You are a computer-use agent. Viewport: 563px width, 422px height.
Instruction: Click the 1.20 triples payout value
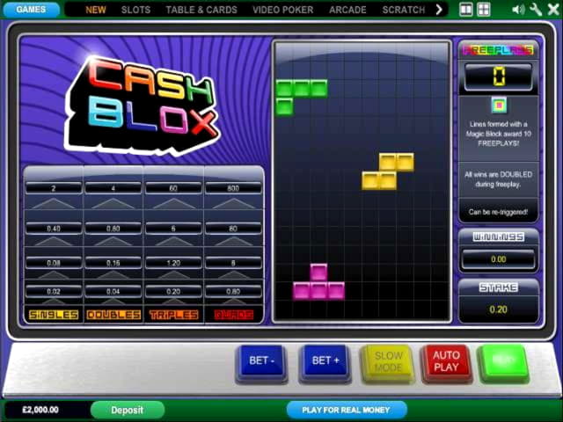[173, 263]
